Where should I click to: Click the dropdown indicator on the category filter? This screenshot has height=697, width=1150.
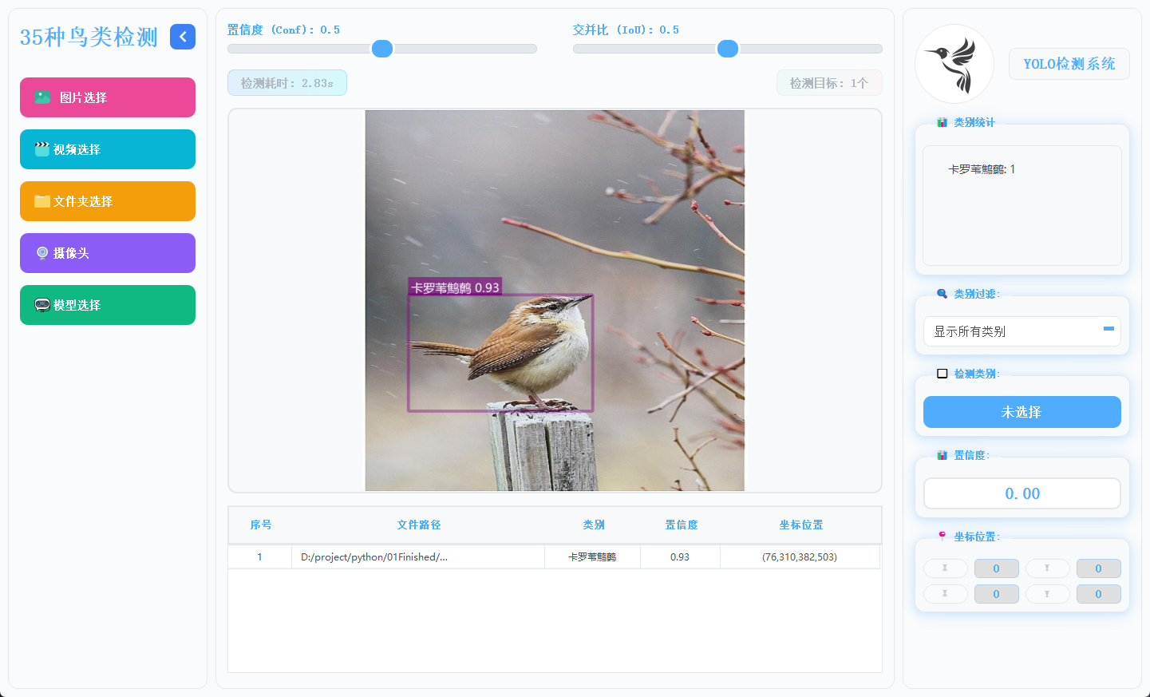coord(1109,328)
